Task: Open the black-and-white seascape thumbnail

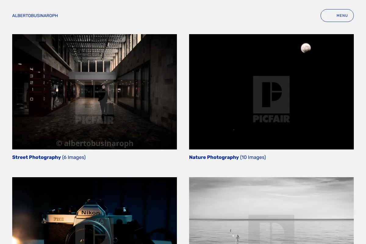Action: pyautogui.click(x=271, y=210)
